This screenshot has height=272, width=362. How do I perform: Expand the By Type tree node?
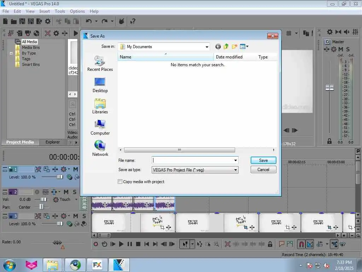pyautogui.click(x=11, y=53)
